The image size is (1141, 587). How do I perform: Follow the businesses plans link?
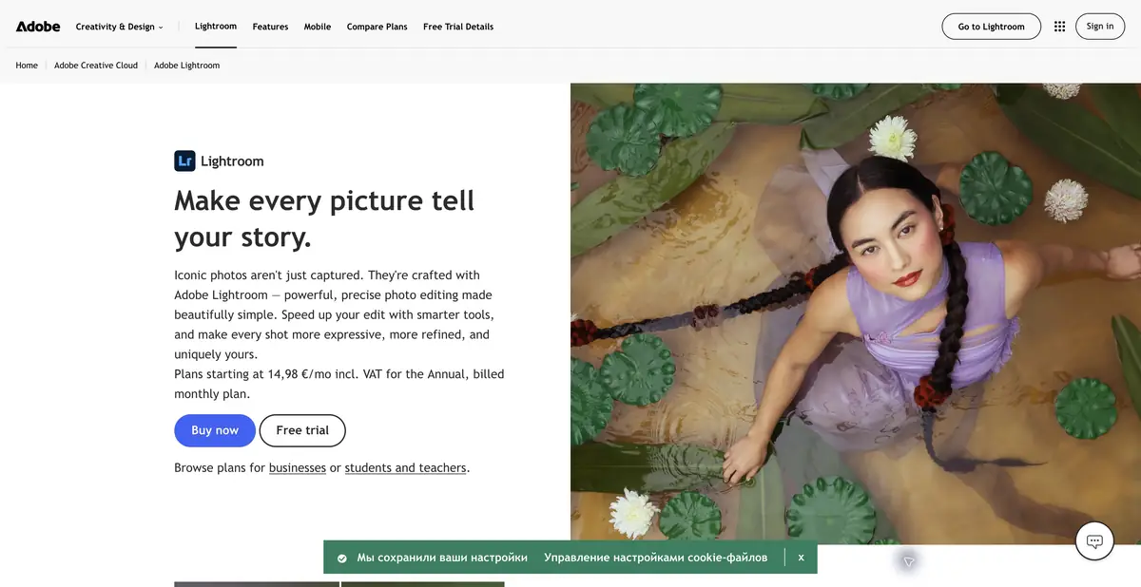298,468
